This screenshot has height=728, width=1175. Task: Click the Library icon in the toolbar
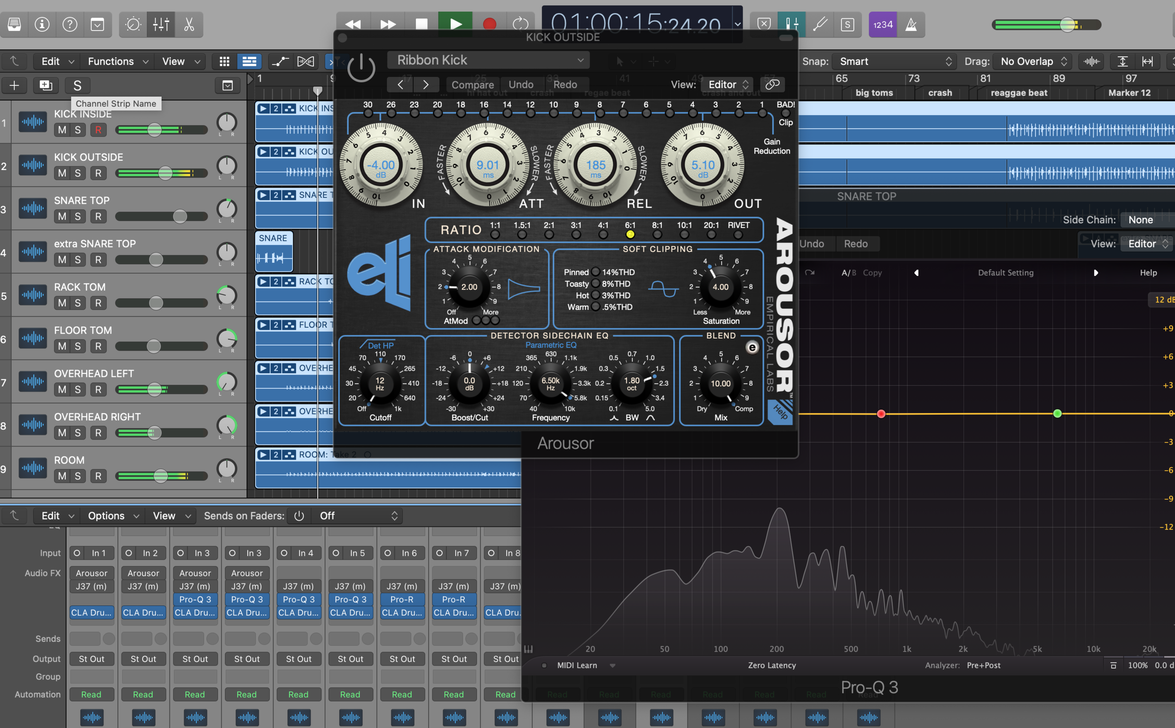(x=15, y=24)
